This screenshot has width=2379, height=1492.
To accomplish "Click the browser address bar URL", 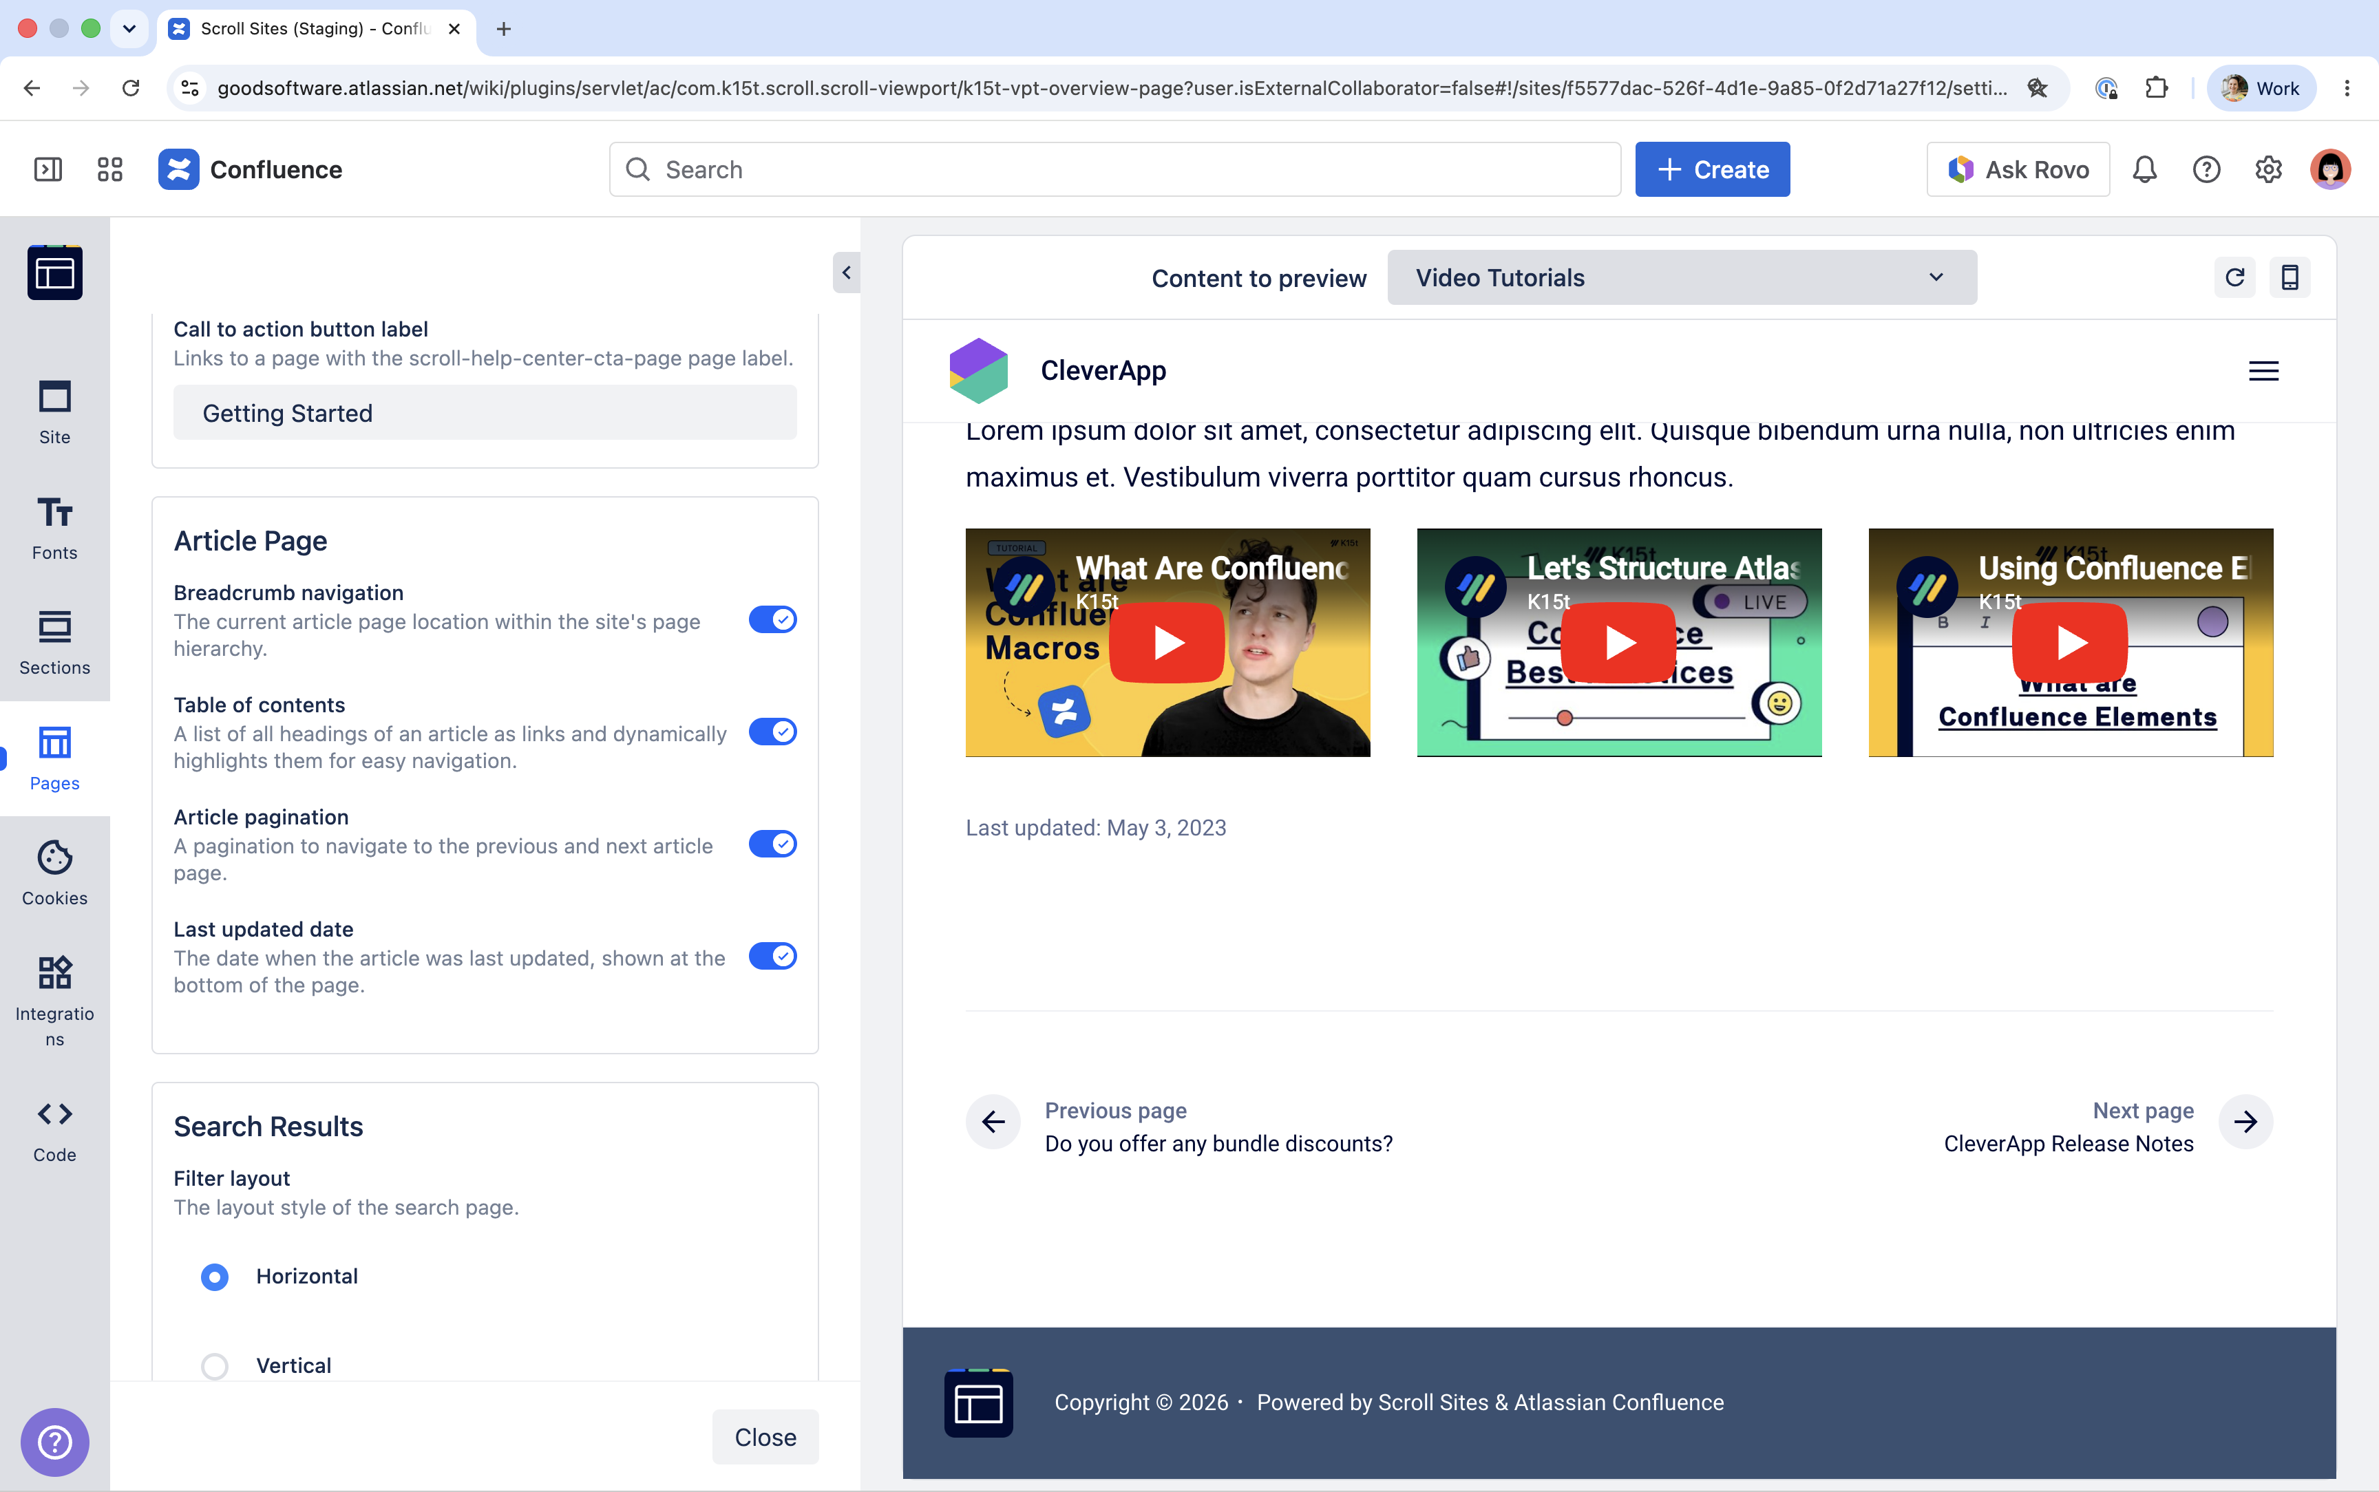I will [x=1112, y=88].
